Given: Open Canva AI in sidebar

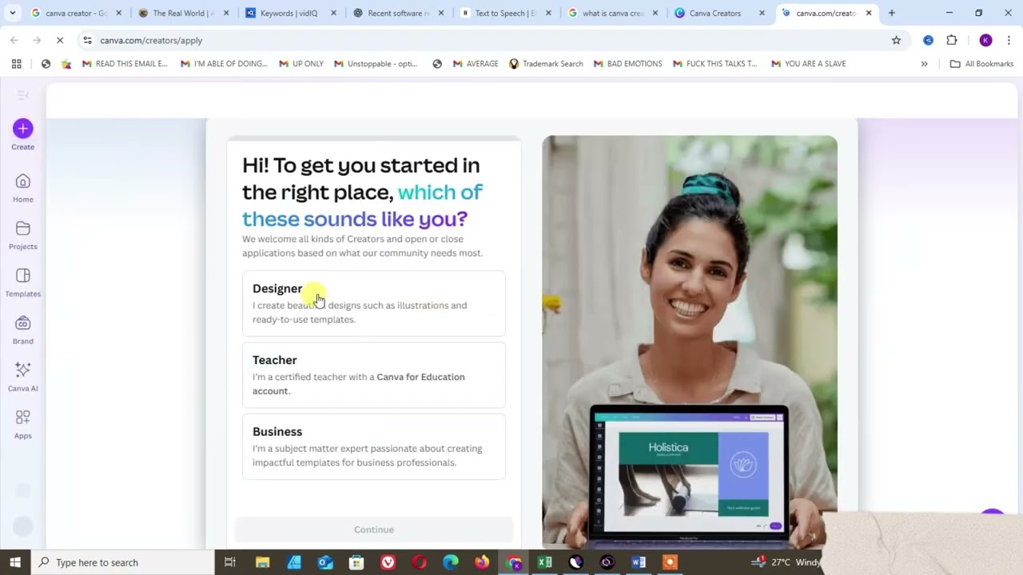Looking at the screenshot, I should (22, 377).
